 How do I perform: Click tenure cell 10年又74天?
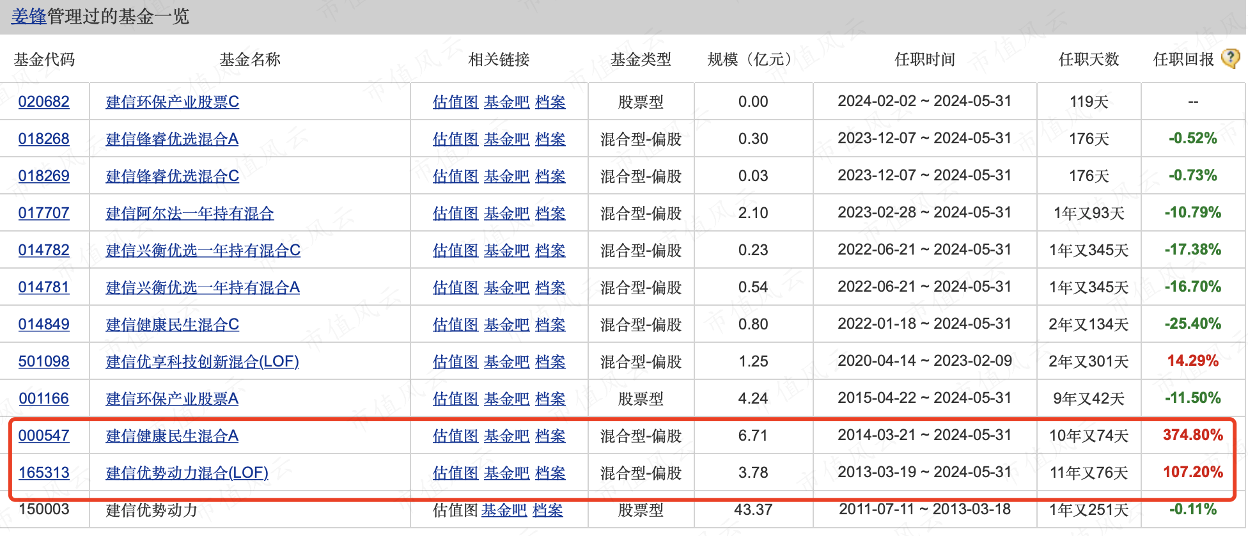[x=1089, y=436]
